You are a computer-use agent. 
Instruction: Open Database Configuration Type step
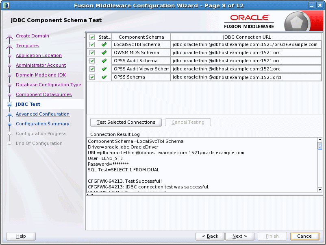(x=48, y=85)
